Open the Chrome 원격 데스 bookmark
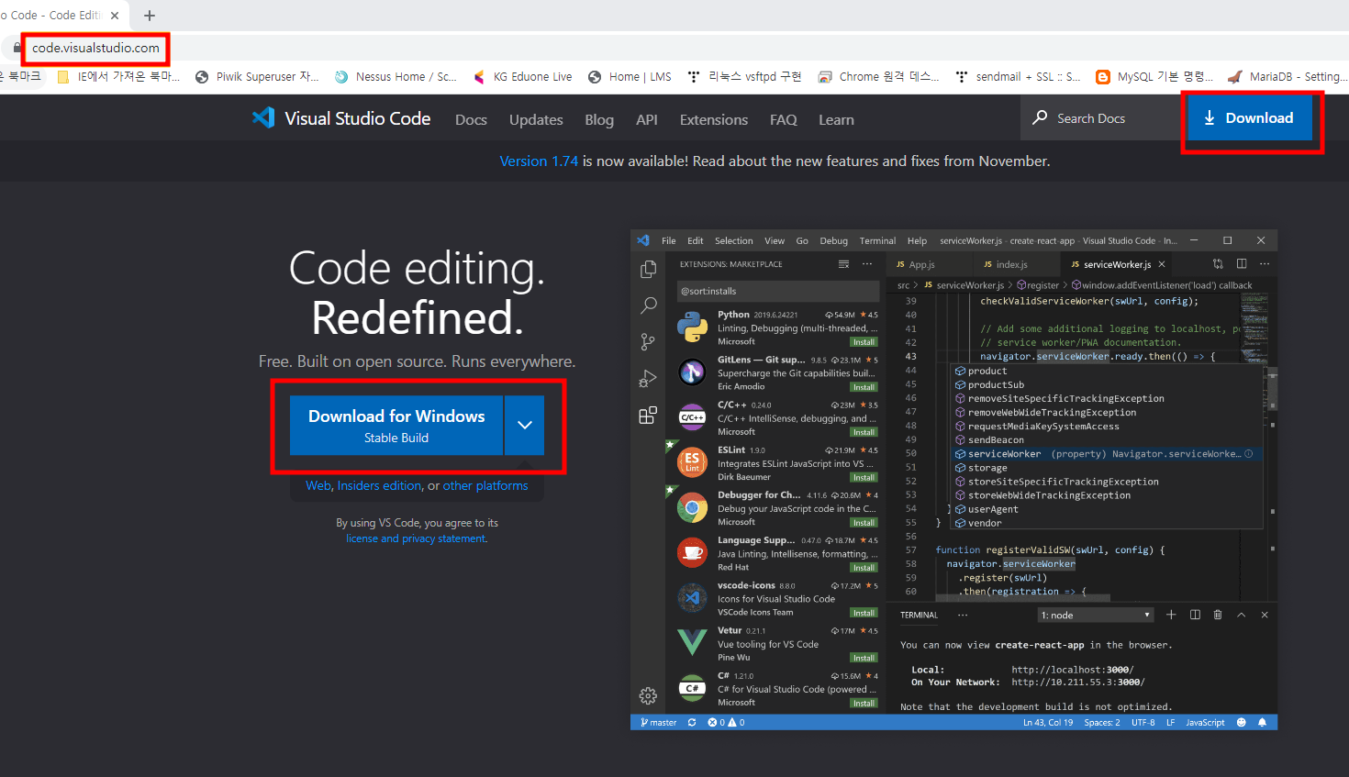The width and height of the screenshot is (1349, 777). click(x=879, y=77)
